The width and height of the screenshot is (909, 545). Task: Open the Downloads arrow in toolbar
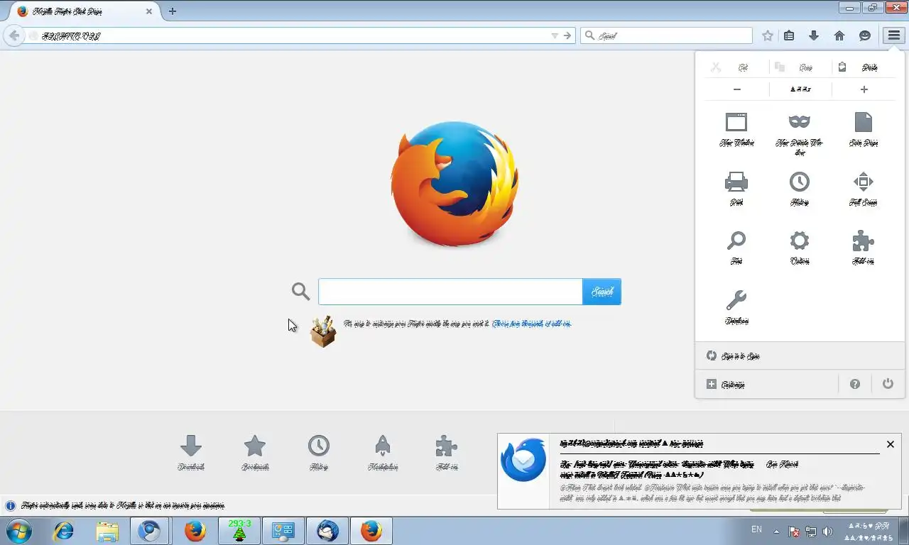(x=814, y=35)
